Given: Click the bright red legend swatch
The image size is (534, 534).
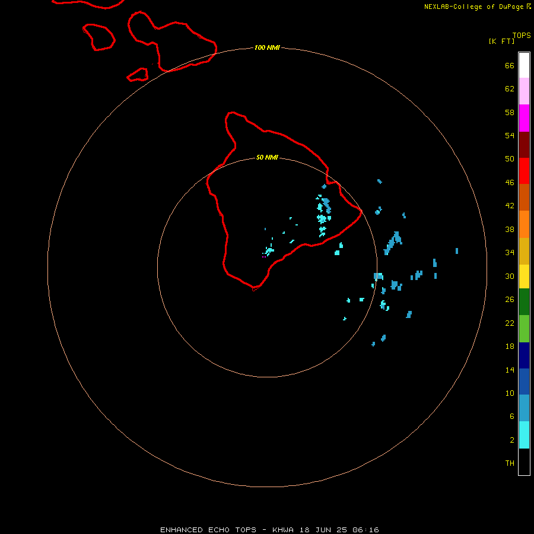Looking at the screenshot, I should (524, 171).
